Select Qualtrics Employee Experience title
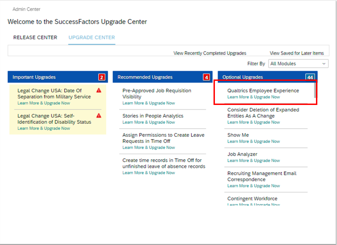Screen dimensions: 337x245 pyautogui.click(x=263, y=90)
